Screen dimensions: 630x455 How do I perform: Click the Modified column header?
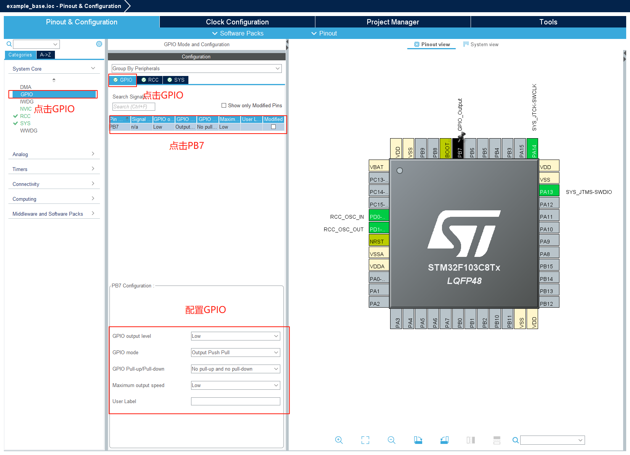(273, 119)
